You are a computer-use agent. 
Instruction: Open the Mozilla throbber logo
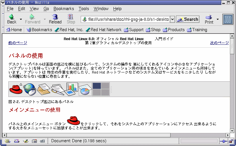[228, 19]
